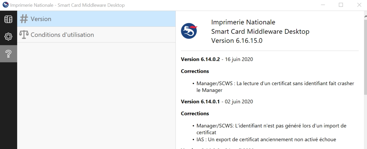The height and width of the screenshot is (149, 367).
Task: Click the Imprimerie Nationale round logo
Action: pos(189,31)
